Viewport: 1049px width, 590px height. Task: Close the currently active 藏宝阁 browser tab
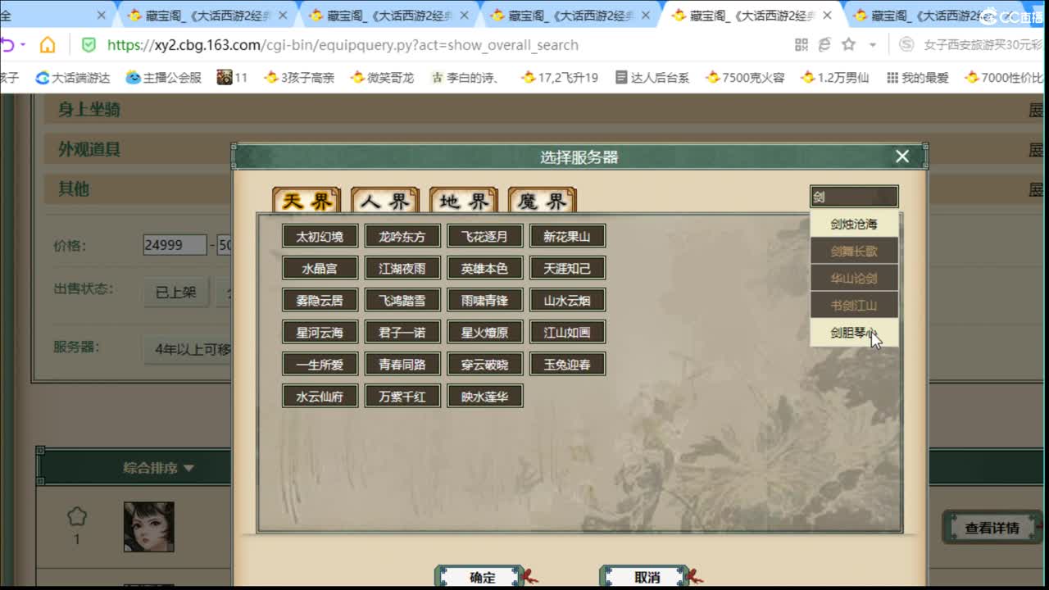click(x=827, y=16)
